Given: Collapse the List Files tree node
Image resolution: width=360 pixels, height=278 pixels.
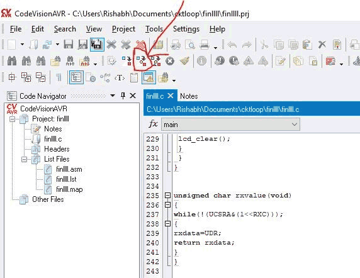Looking at the screenshot, I should (24, 159).
